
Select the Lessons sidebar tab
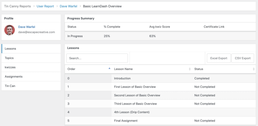(x=31, y=49)
